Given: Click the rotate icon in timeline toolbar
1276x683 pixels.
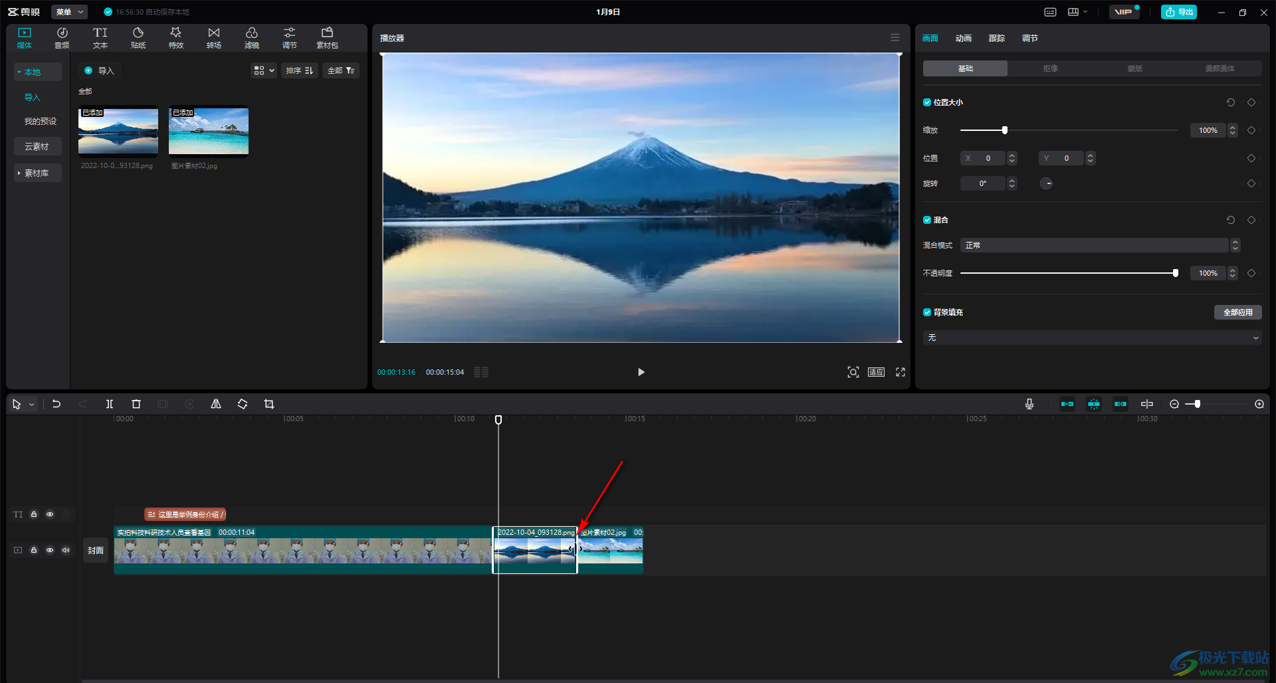Looking at the screenshot, I should (243, 404).
